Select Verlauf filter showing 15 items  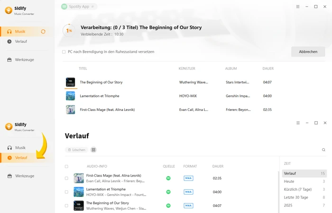point(304,173)
